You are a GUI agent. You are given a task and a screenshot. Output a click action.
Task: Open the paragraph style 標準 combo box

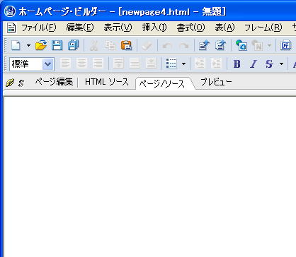tap(32, 64)
